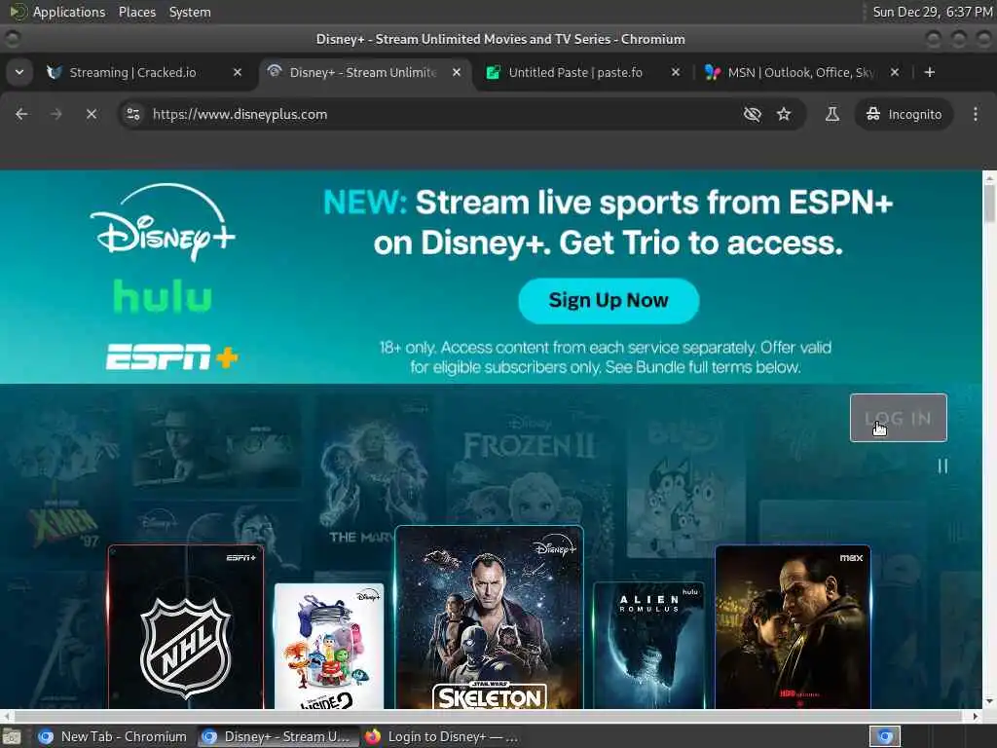The width and height of the screenshot is (997, 748).
Task: Open the System menu
Action: pyautogui.click(x=190, y=12)
